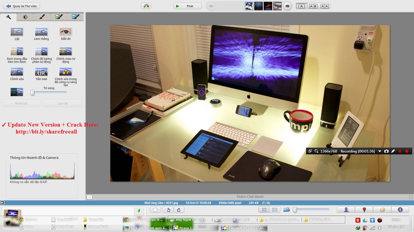Viewport: 414px width, 232px height.
Task: Pause the Jing recording
Action: (x=400, y=151)
